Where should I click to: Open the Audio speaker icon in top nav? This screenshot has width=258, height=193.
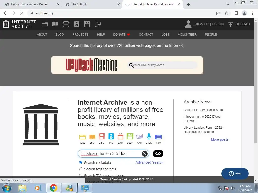pos(77,24)
